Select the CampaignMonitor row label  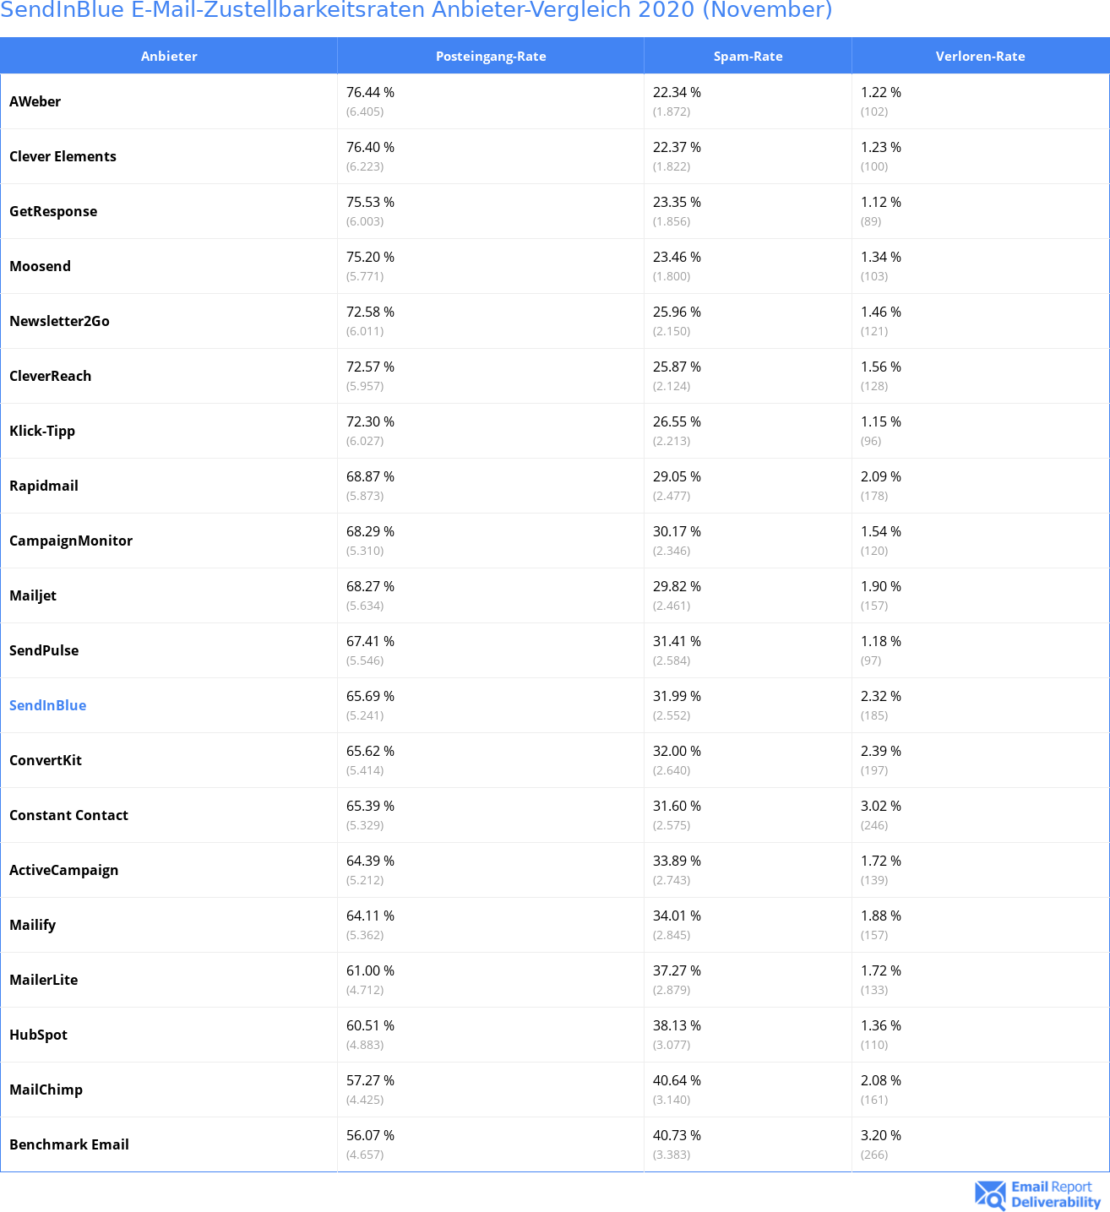pyautogui.click(x=71, y=541)
